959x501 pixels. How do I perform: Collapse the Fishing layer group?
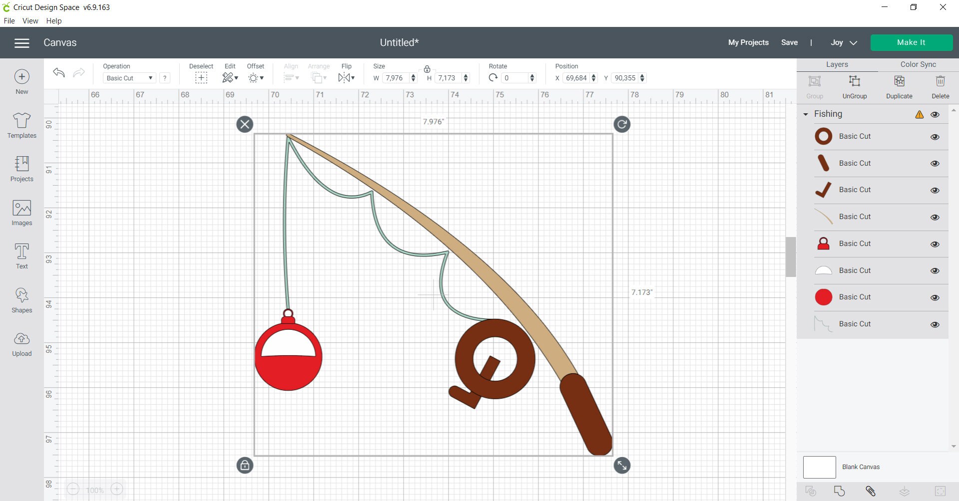tap(805, 114)
